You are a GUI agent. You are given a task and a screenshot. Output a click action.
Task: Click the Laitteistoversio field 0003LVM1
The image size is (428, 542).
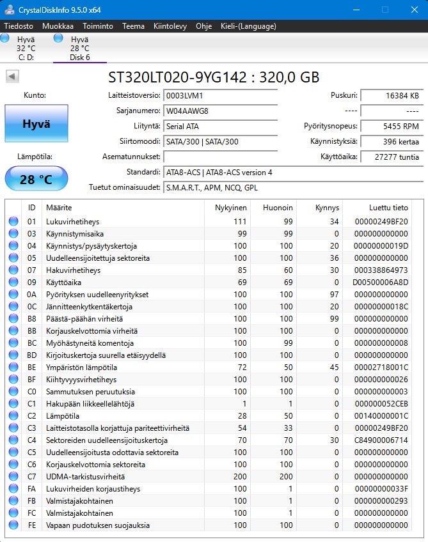point(221,96)
